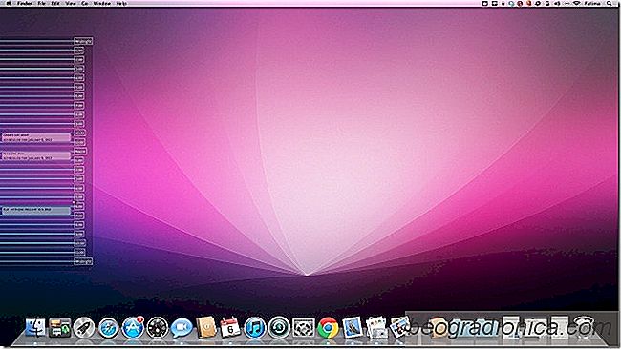This screenshot has width=621, height=349.
Task: Open the Window menu
Action: pos(102,3)
